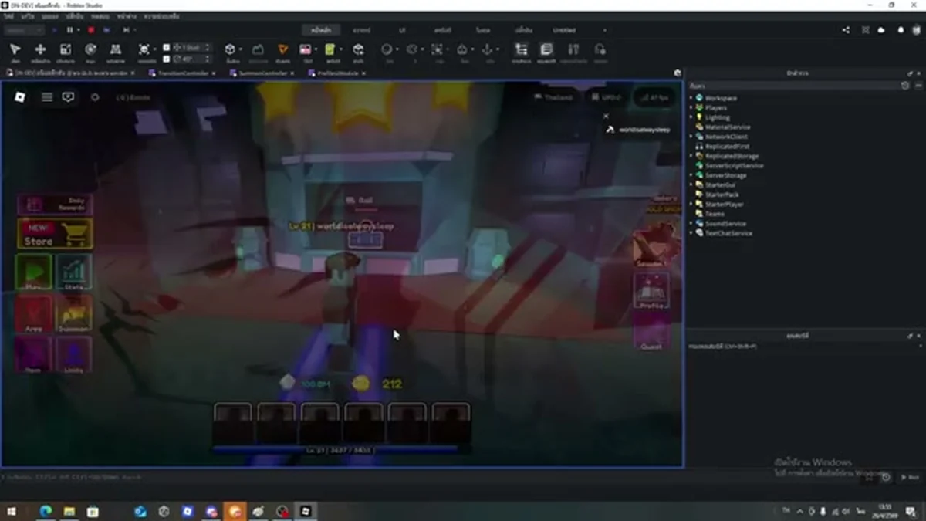Expand the ServerStorage node
Viewport: 926px width, 521px height.
tap(691, 175)
